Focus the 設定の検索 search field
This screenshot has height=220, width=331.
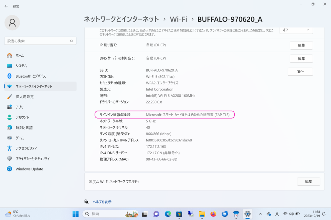click(40, 41)
